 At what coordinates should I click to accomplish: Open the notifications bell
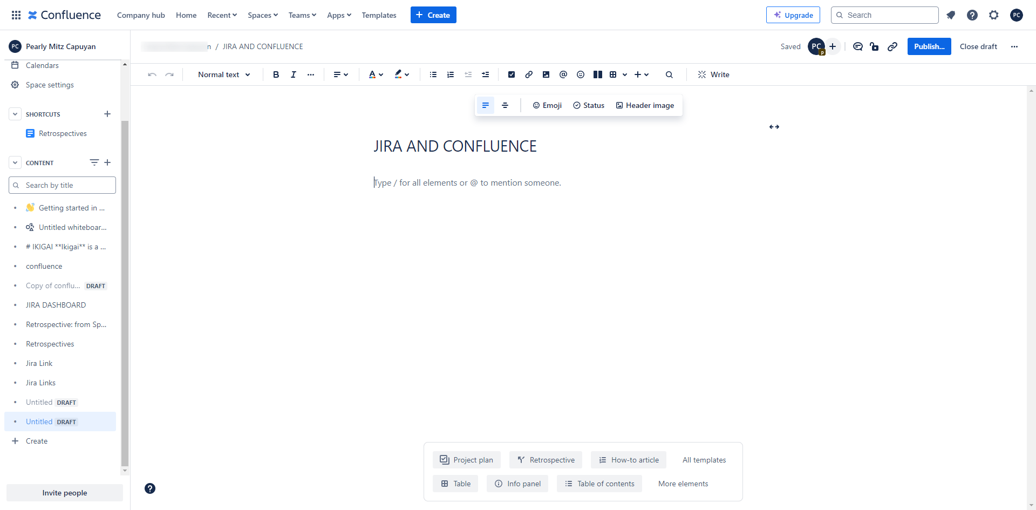(x=951, y=15)
